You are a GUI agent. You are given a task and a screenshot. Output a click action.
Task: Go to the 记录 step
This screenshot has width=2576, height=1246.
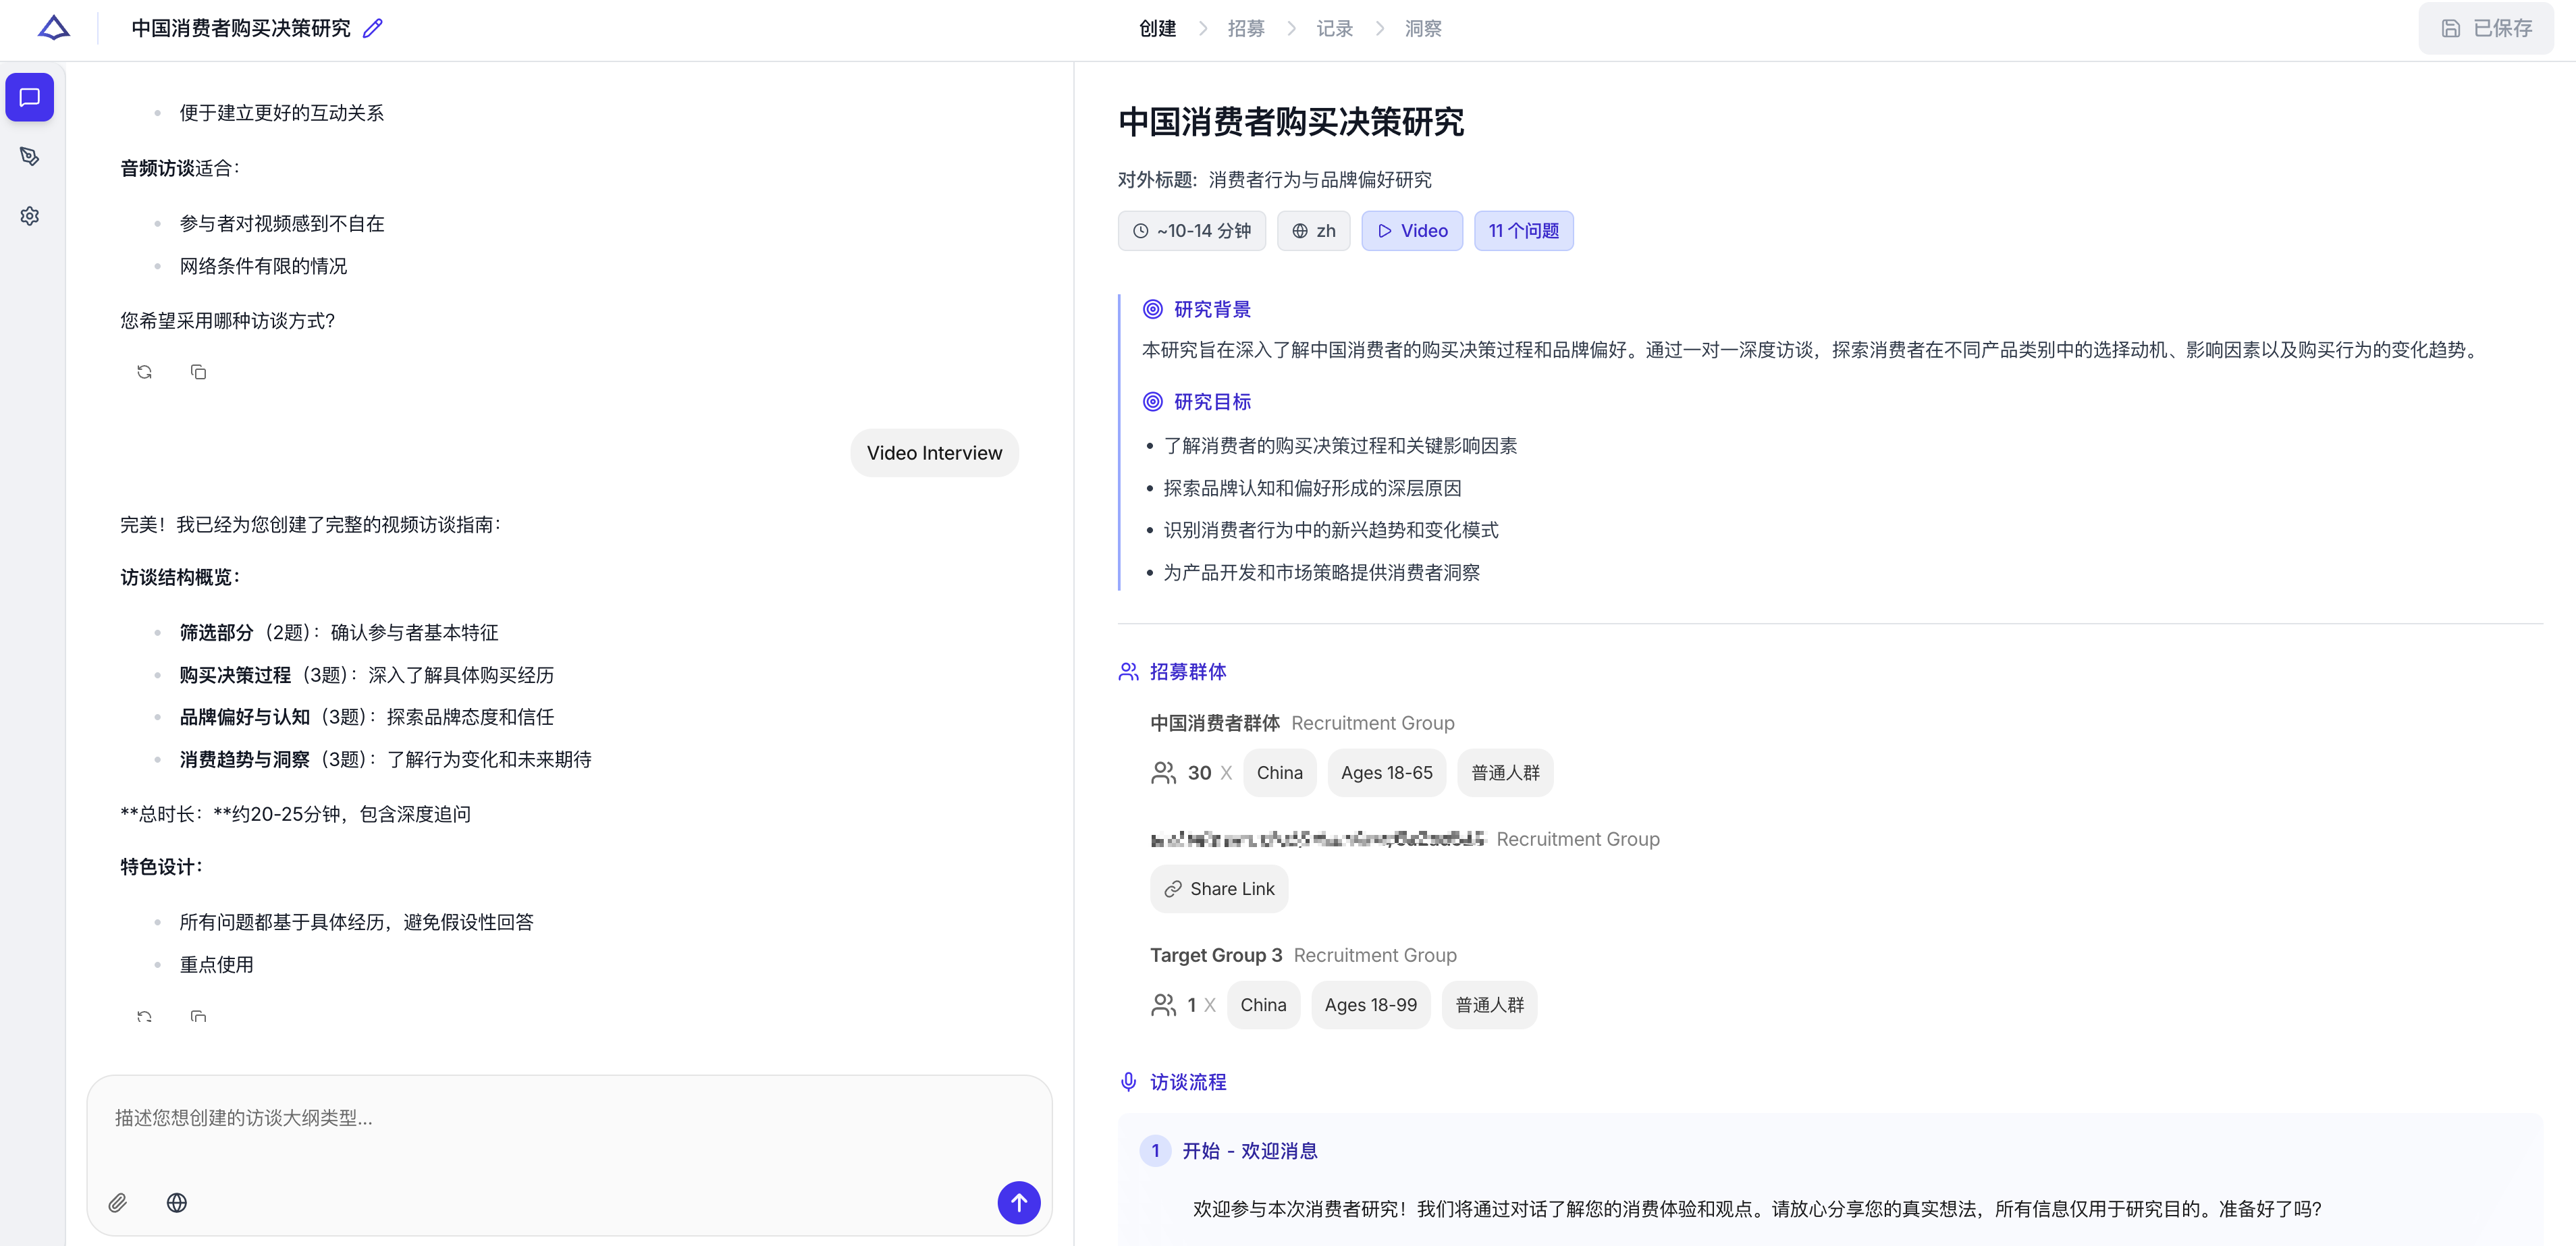(x=1334, y=29)
